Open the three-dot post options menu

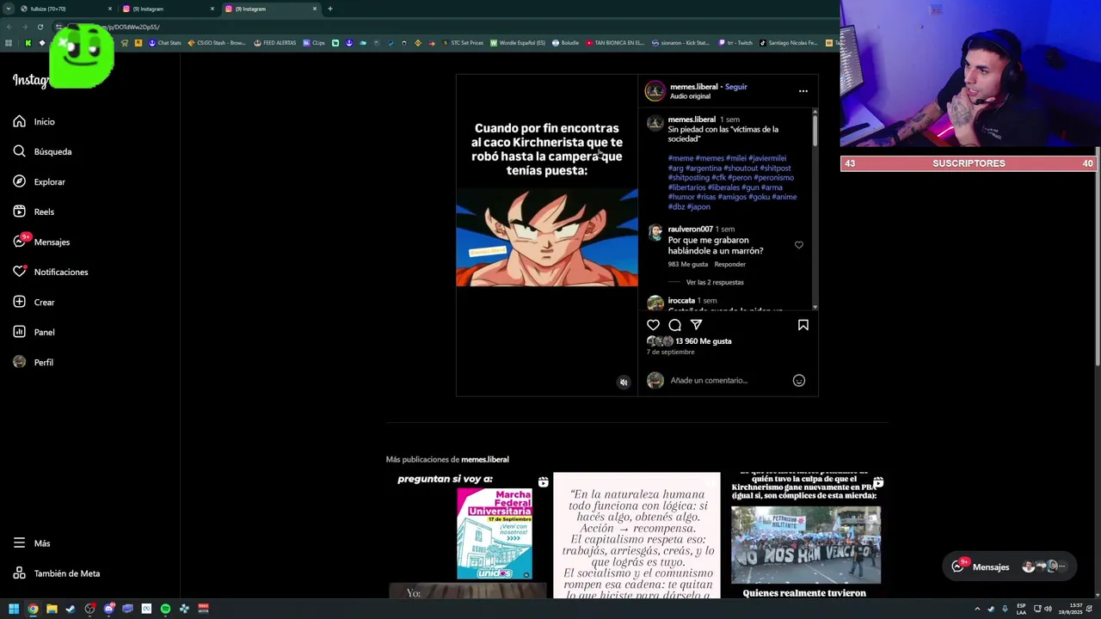point(803,91)
